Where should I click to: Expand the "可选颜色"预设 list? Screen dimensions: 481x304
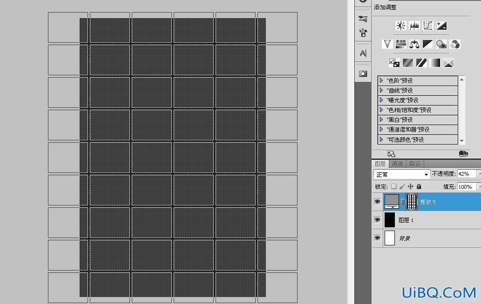coord(381,139)
